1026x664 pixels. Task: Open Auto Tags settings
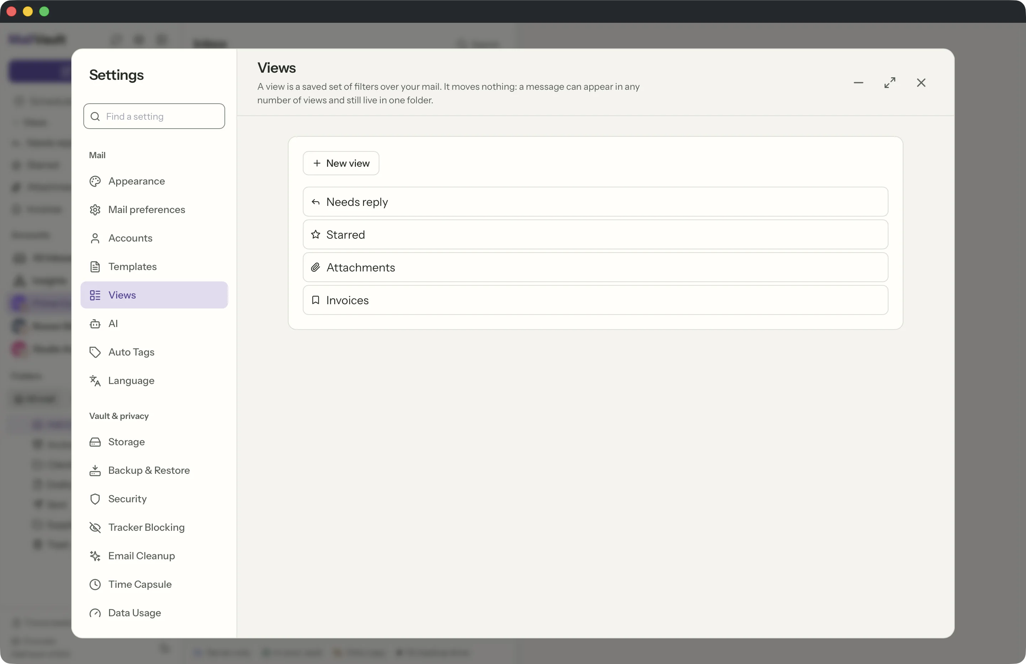154,352
